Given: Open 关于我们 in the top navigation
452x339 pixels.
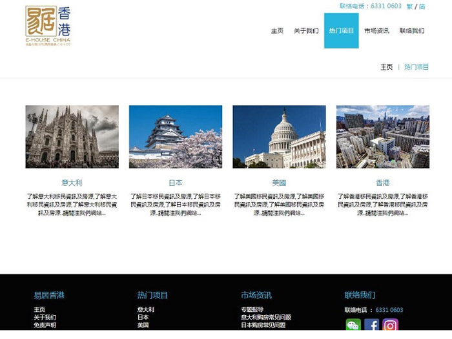Looking at the screenshot, I should (x=306, y=31).
